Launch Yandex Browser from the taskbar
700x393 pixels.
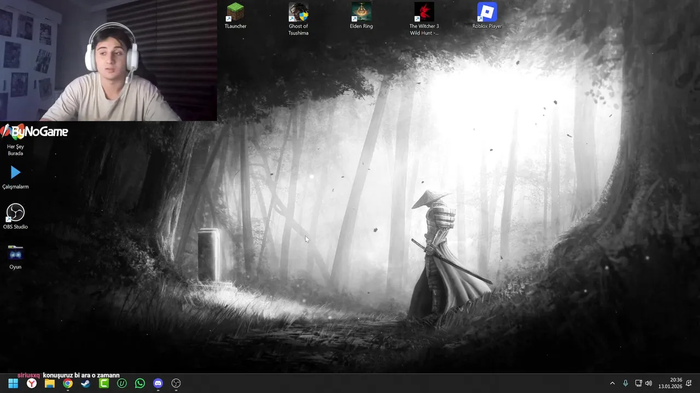point(32,384)
